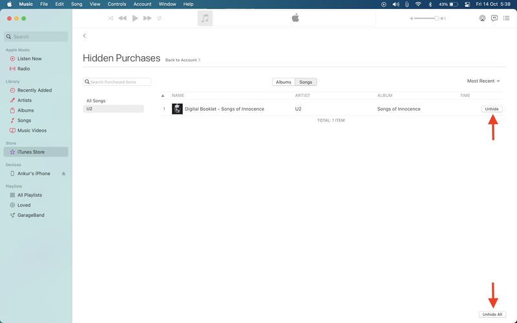Click the sort triangle column header
The height and width of the screenshot is (323, 517).
pos(163,96)
